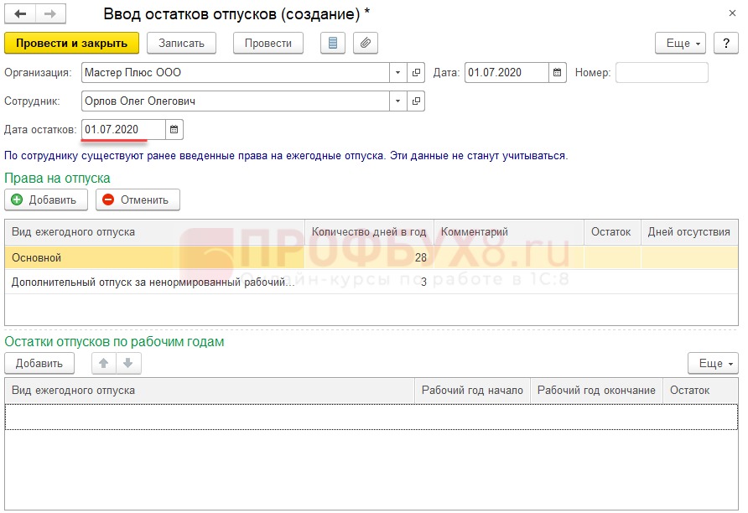Click the paperclip attachments icon

coord(366,43)
